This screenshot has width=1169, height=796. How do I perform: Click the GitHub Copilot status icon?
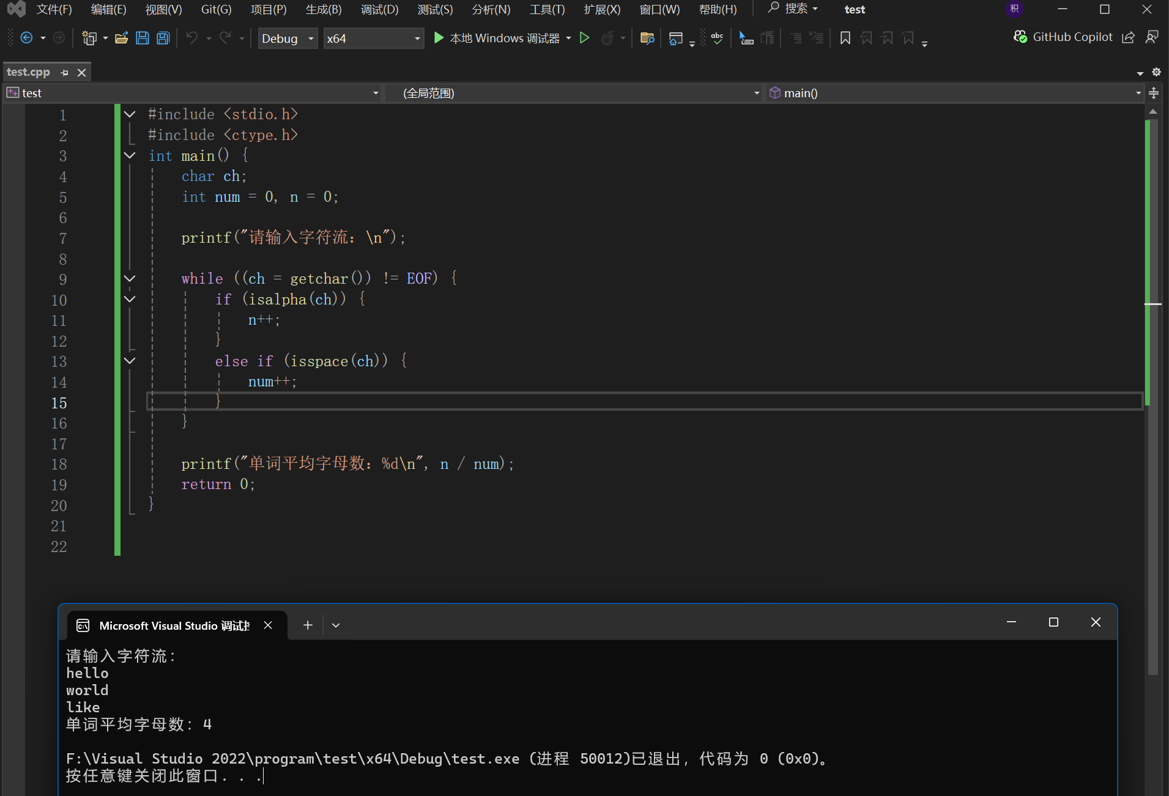[1020, 37]
